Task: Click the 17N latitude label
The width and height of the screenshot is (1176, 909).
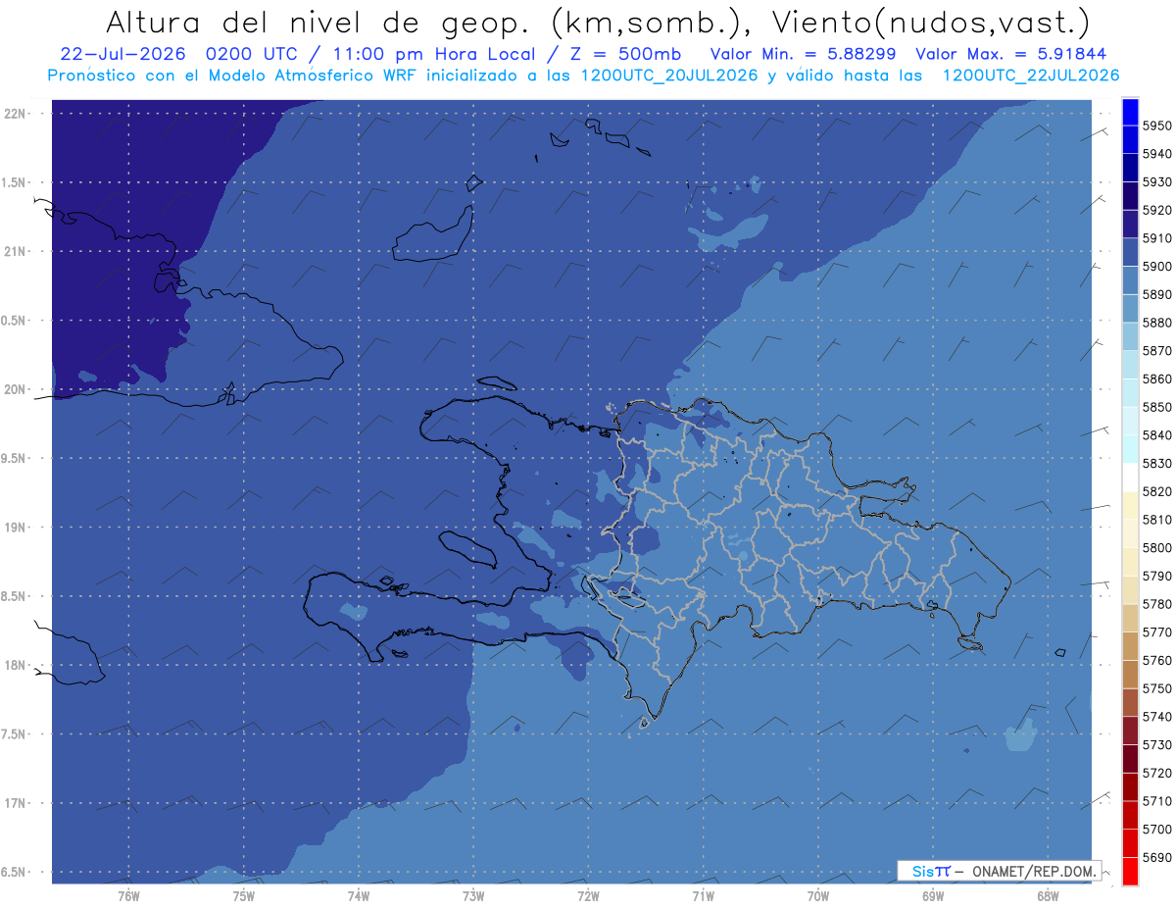Action: pos(17,803)
